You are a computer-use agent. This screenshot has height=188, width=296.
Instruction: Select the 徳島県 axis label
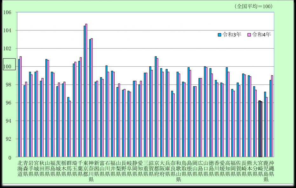[x=212, y=169]
